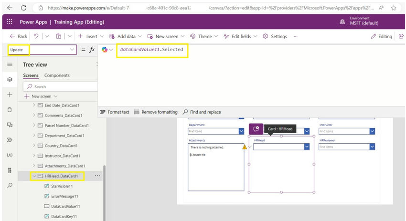
Task: Open the Data cylinder icon in sidebar
Action: 10,110
